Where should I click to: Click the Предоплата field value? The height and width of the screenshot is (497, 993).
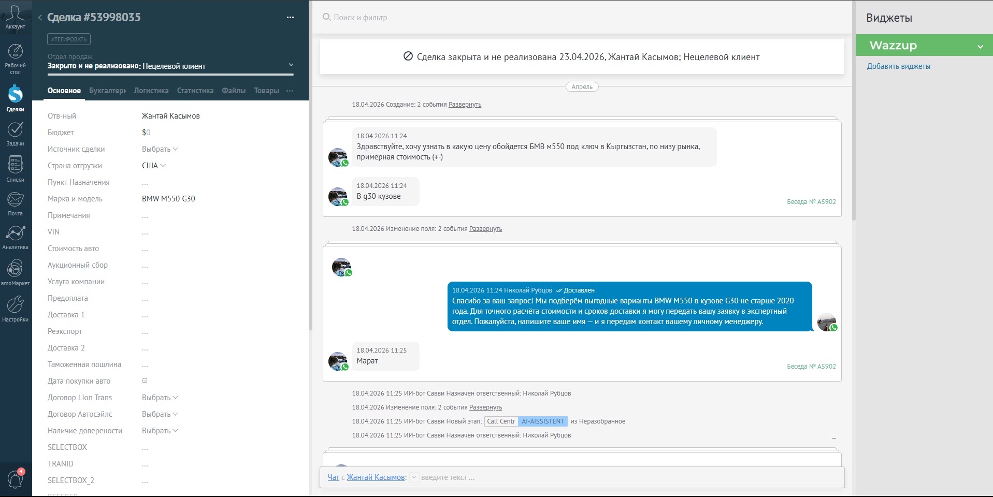click(145, 298)
